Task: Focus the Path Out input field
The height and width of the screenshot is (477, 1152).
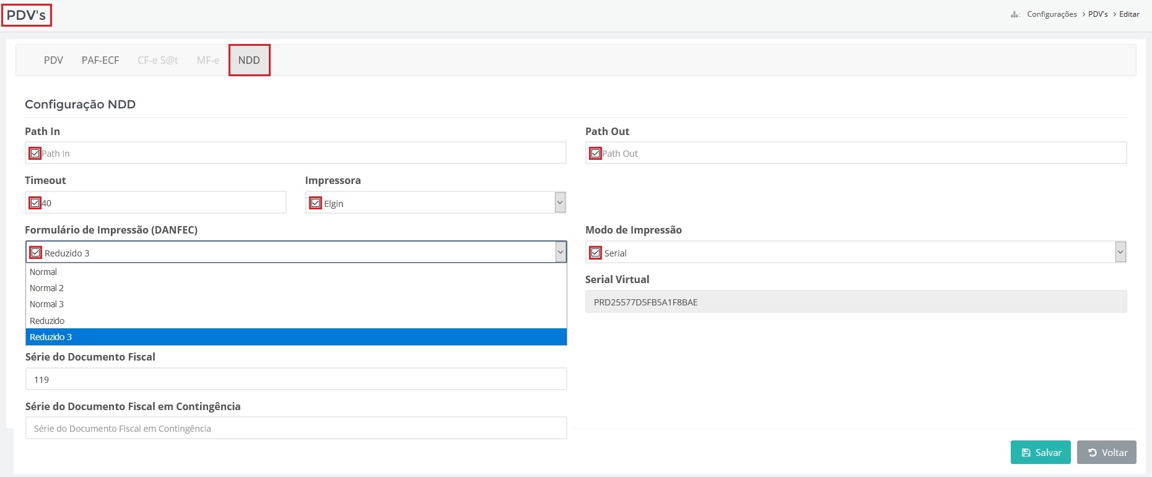Action: click(x=856, y=153)
